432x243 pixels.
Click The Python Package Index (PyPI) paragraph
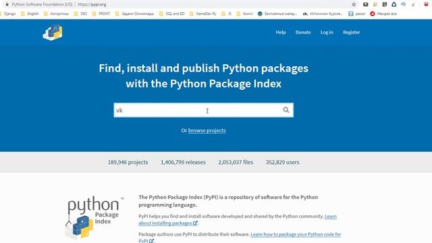(228, 201)
